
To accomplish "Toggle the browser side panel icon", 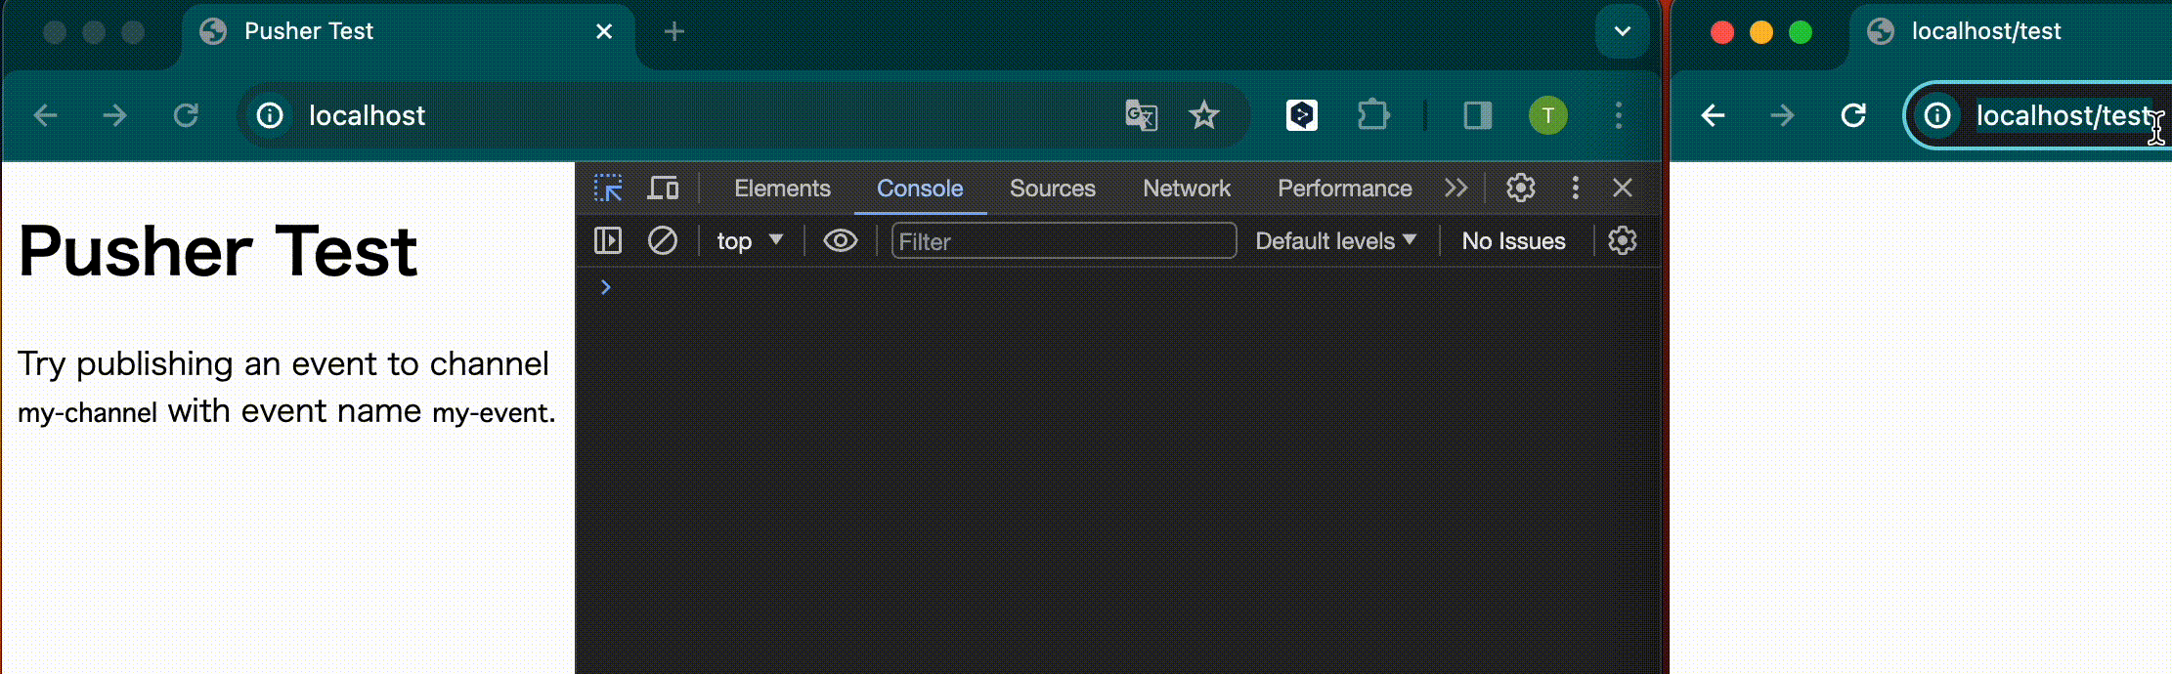I will (x=1477, y=115).
